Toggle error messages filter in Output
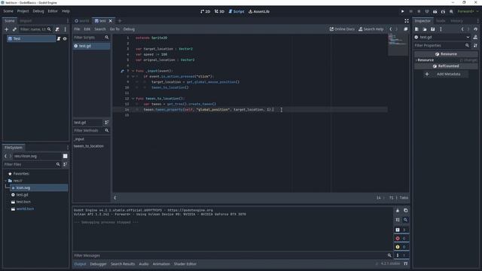The height and width of the screenshot is (271, 482). (x=401, y=239)
